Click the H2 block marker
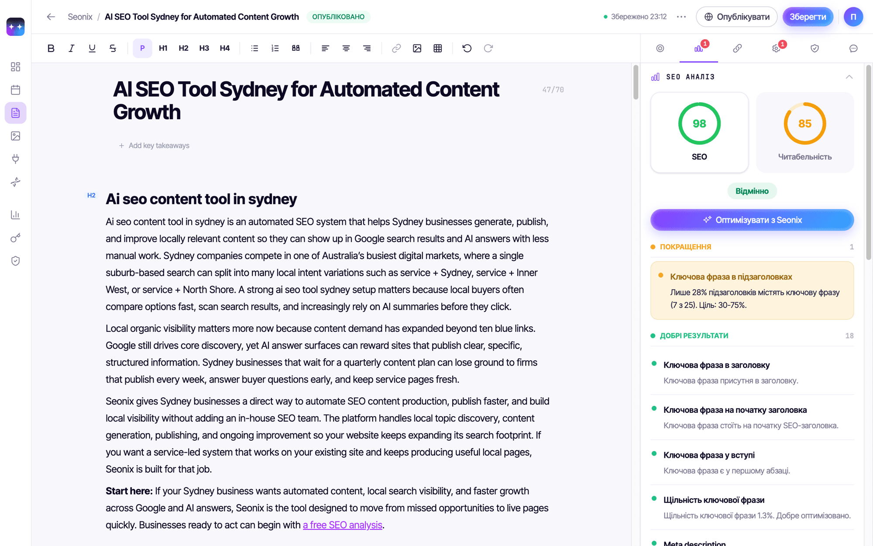Image resolution: width=873 pixels, height=546 pixels. pos(91,195)
